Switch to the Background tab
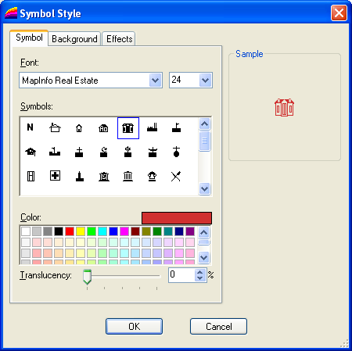Screen dimensions: 352x351 [74, 39]
